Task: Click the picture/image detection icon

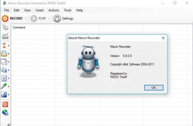Action: [4, 94]
